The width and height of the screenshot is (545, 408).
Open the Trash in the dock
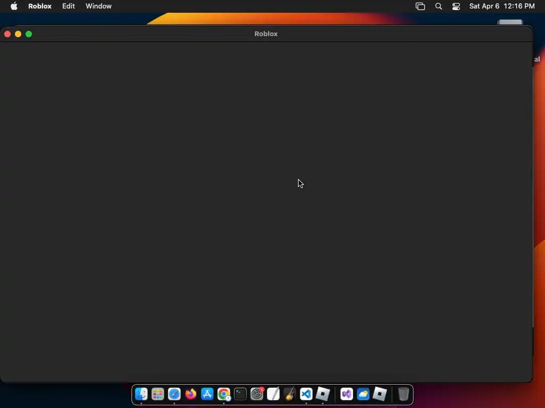(x=403, y=394)
